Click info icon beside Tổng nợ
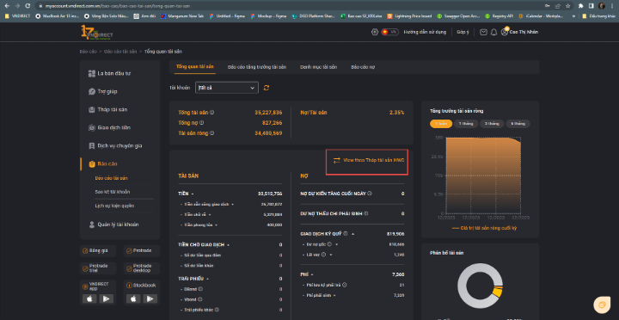The width and height of the screenshot is (619, 320). (x=201, y=123)
